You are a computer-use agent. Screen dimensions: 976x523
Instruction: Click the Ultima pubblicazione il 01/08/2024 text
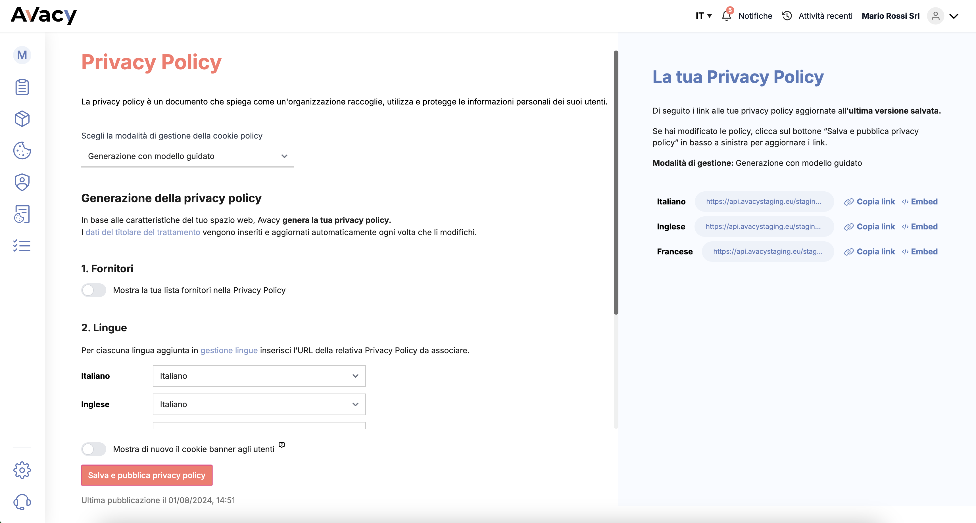pyautogui.click(x=158, y=500)
